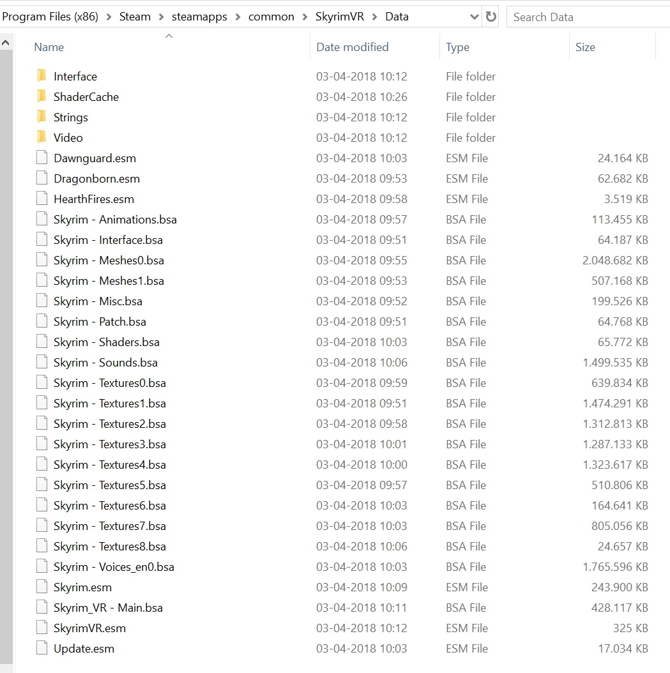Expand chevron after steamapps breadcrumb
670x673 pixels.
click(x=238, y=17)
